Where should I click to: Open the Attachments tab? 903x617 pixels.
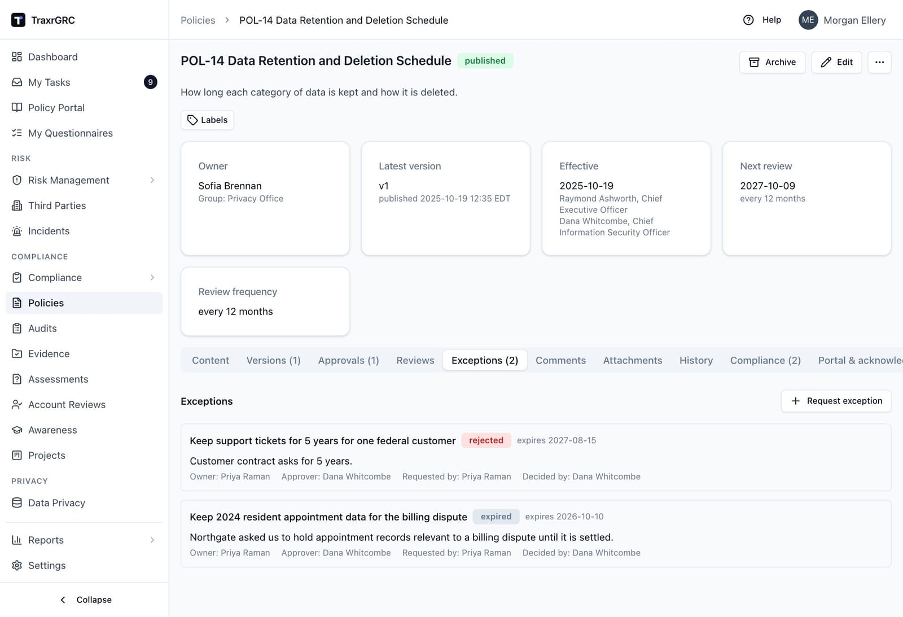click(x=633, y=360)
